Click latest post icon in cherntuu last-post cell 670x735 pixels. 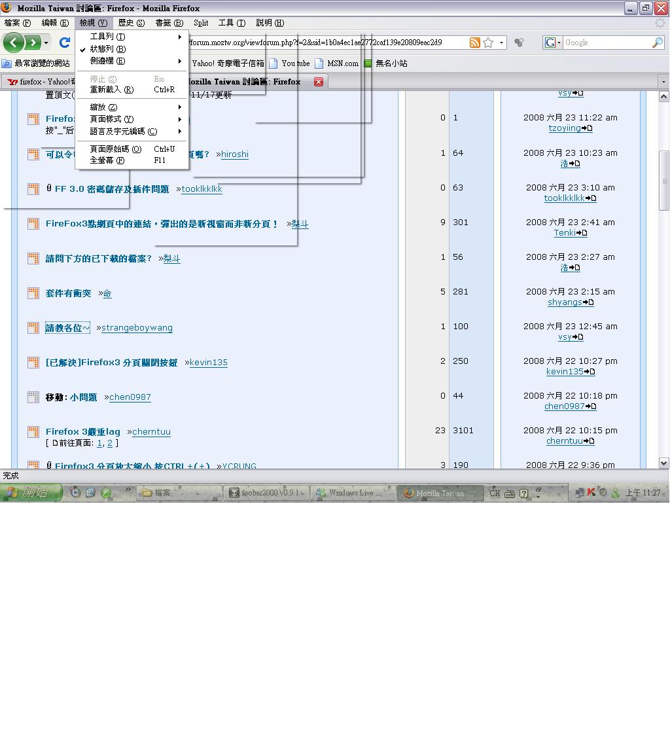click(x=589, y=441)
